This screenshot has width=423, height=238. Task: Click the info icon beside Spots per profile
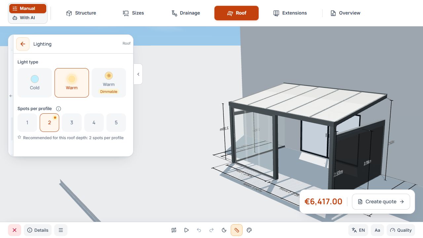tap(58, 109)
